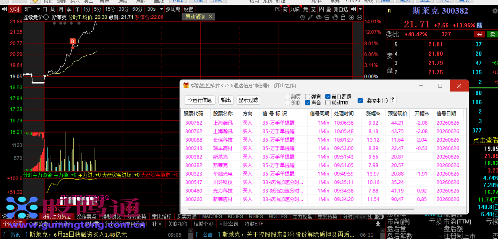The height and width of the screenshot is (239, 498).
Task: Click 删自选 to remove from watchlist
Action: [x=341, y=9]
